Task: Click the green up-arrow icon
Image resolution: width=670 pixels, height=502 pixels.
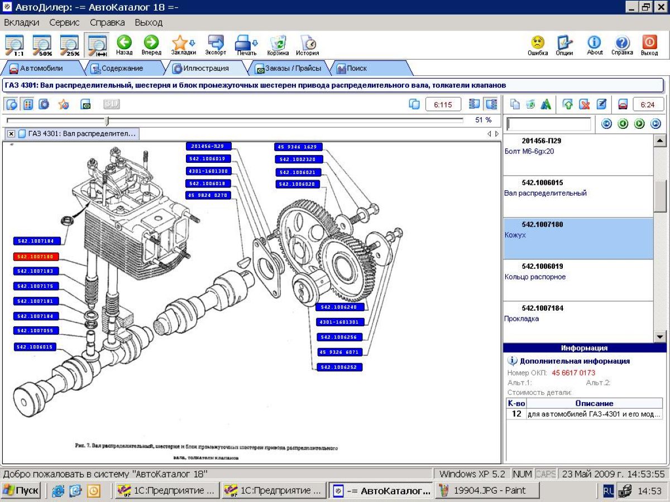Action: coord(568,104)
